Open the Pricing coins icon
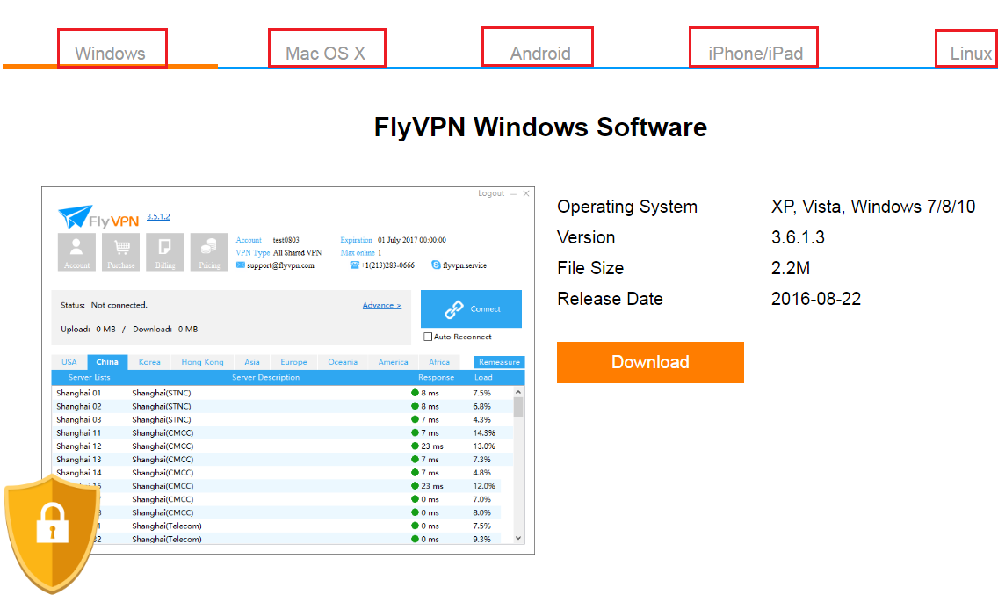This screenshot has height=595, width=998. pyautogui.click(x=209, y=252)
